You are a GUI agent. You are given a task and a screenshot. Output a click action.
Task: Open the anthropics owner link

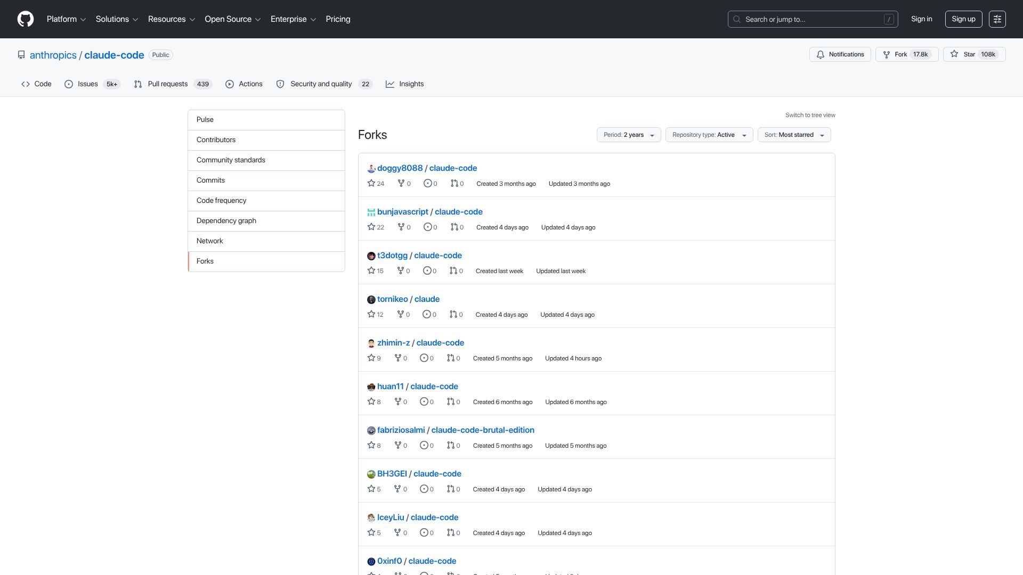click(x=53, y=55)
